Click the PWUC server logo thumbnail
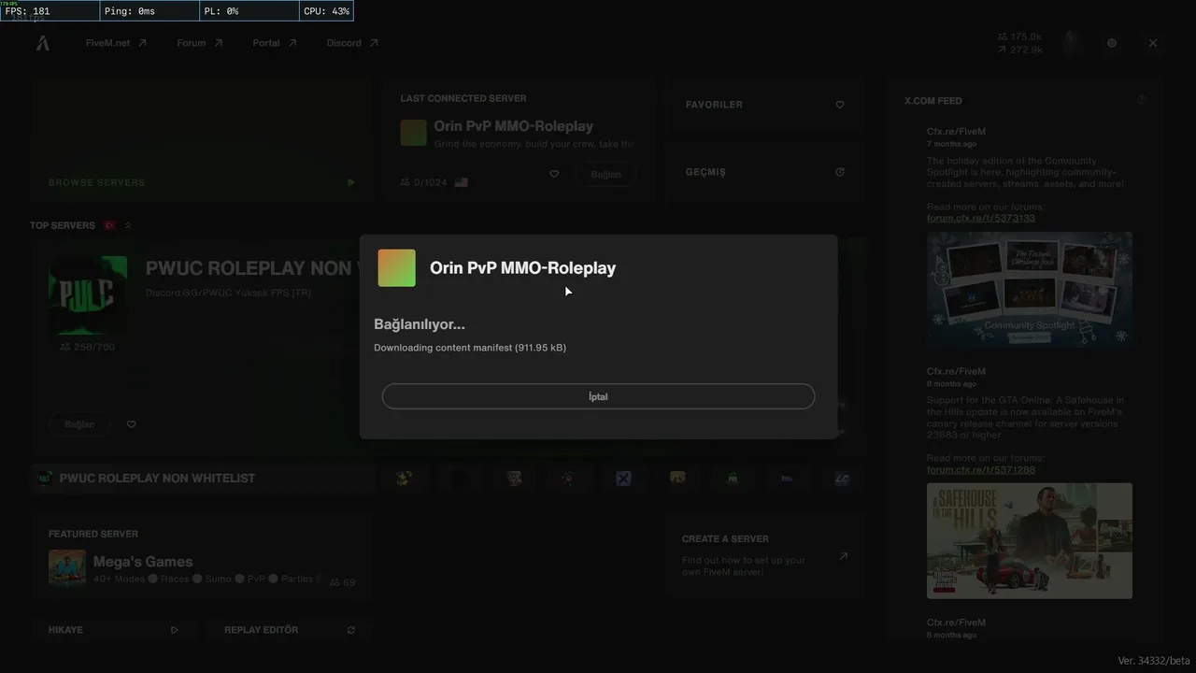 pyautogui.click(x=88, y=295)
